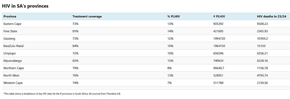Select the # PLHIV column header
The width and height of the screenshot is (290, 99).
pos(219,16)
